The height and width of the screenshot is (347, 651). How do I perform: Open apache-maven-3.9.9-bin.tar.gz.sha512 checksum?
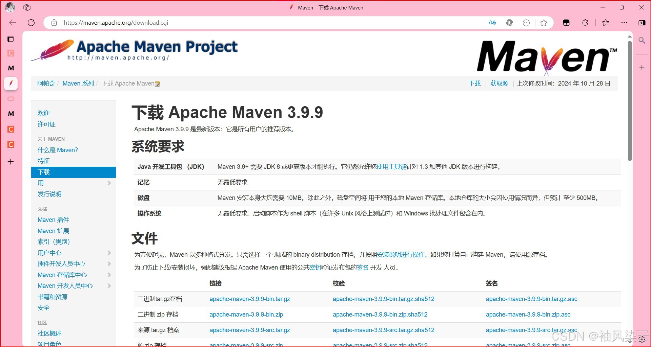tap(384, 299)
